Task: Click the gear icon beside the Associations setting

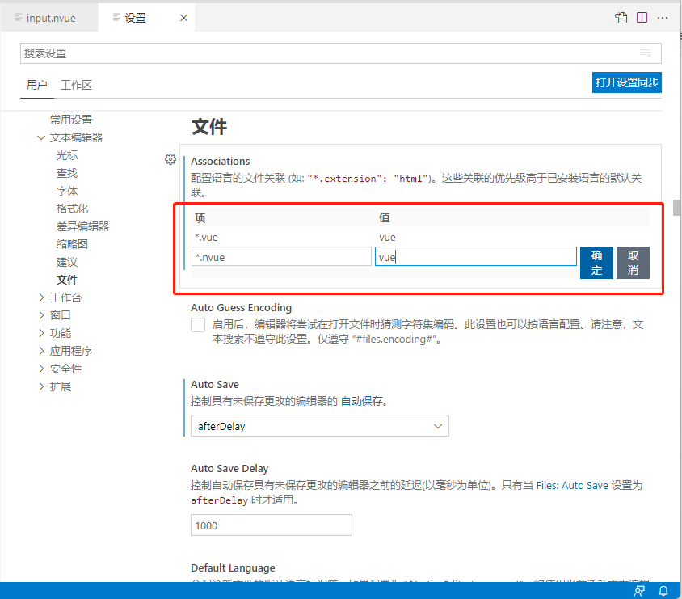Action: [x=170, y=159]
